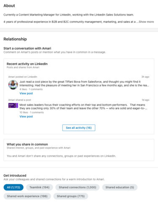Filter by Shared work experience (198)
This screenshot has height=202, width=158.
point(27,196)
